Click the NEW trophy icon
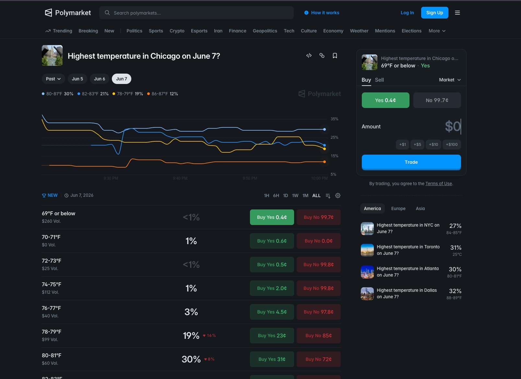 coord(44,195)
